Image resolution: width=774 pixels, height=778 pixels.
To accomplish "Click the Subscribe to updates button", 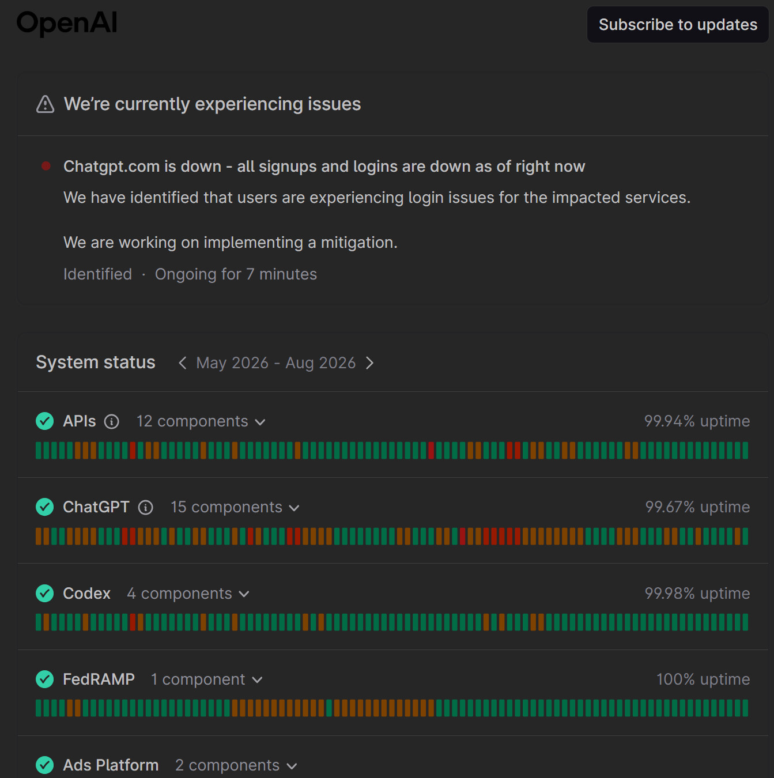I will pyautogui.click(x=678, y=25).
